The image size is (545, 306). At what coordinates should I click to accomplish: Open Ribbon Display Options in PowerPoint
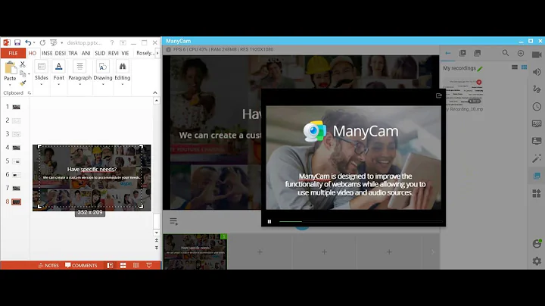point(123,42)
